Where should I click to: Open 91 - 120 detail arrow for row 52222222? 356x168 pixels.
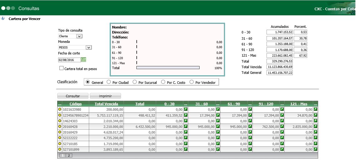pyautogui.click(x=282, y=138)
